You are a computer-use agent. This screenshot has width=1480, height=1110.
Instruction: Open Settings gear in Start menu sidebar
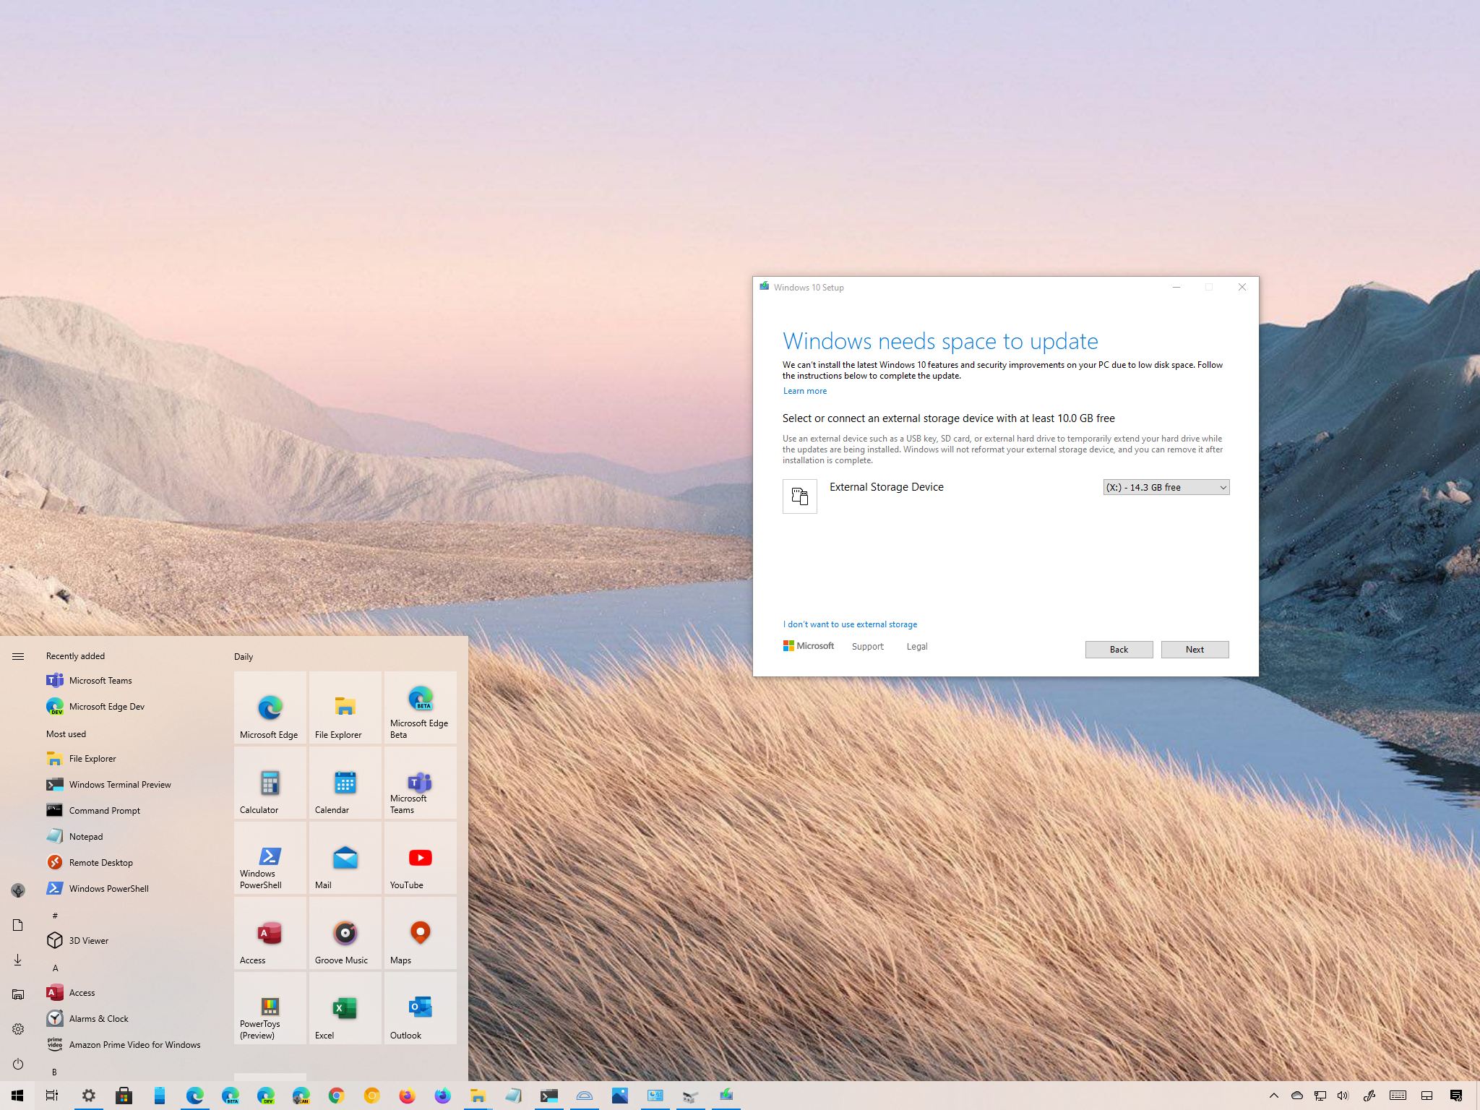point(18,1029)
